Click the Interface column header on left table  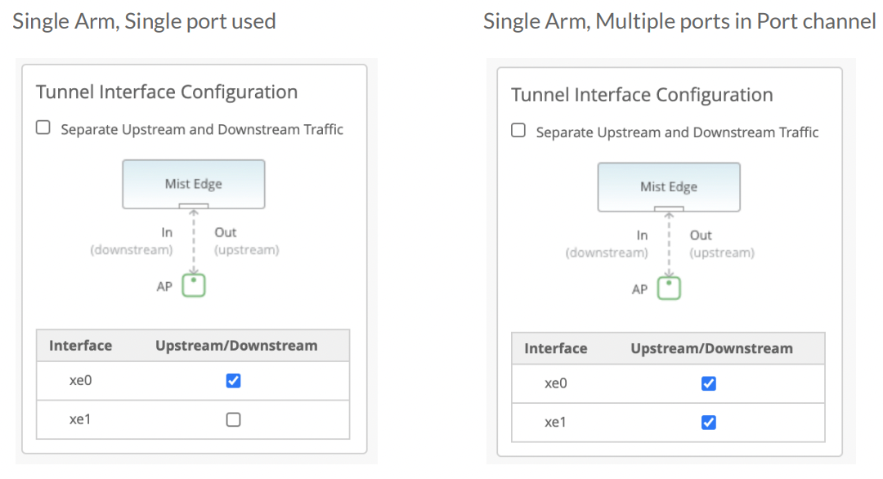click(x=81, y=345)
